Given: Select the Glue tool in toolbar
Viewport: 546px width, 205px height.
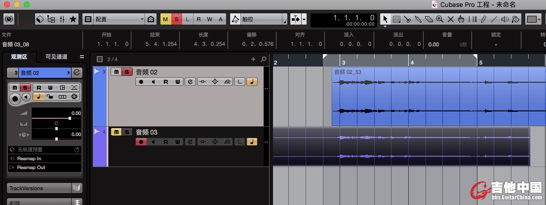Looking at the screenshot, I should tap(418, 19).
